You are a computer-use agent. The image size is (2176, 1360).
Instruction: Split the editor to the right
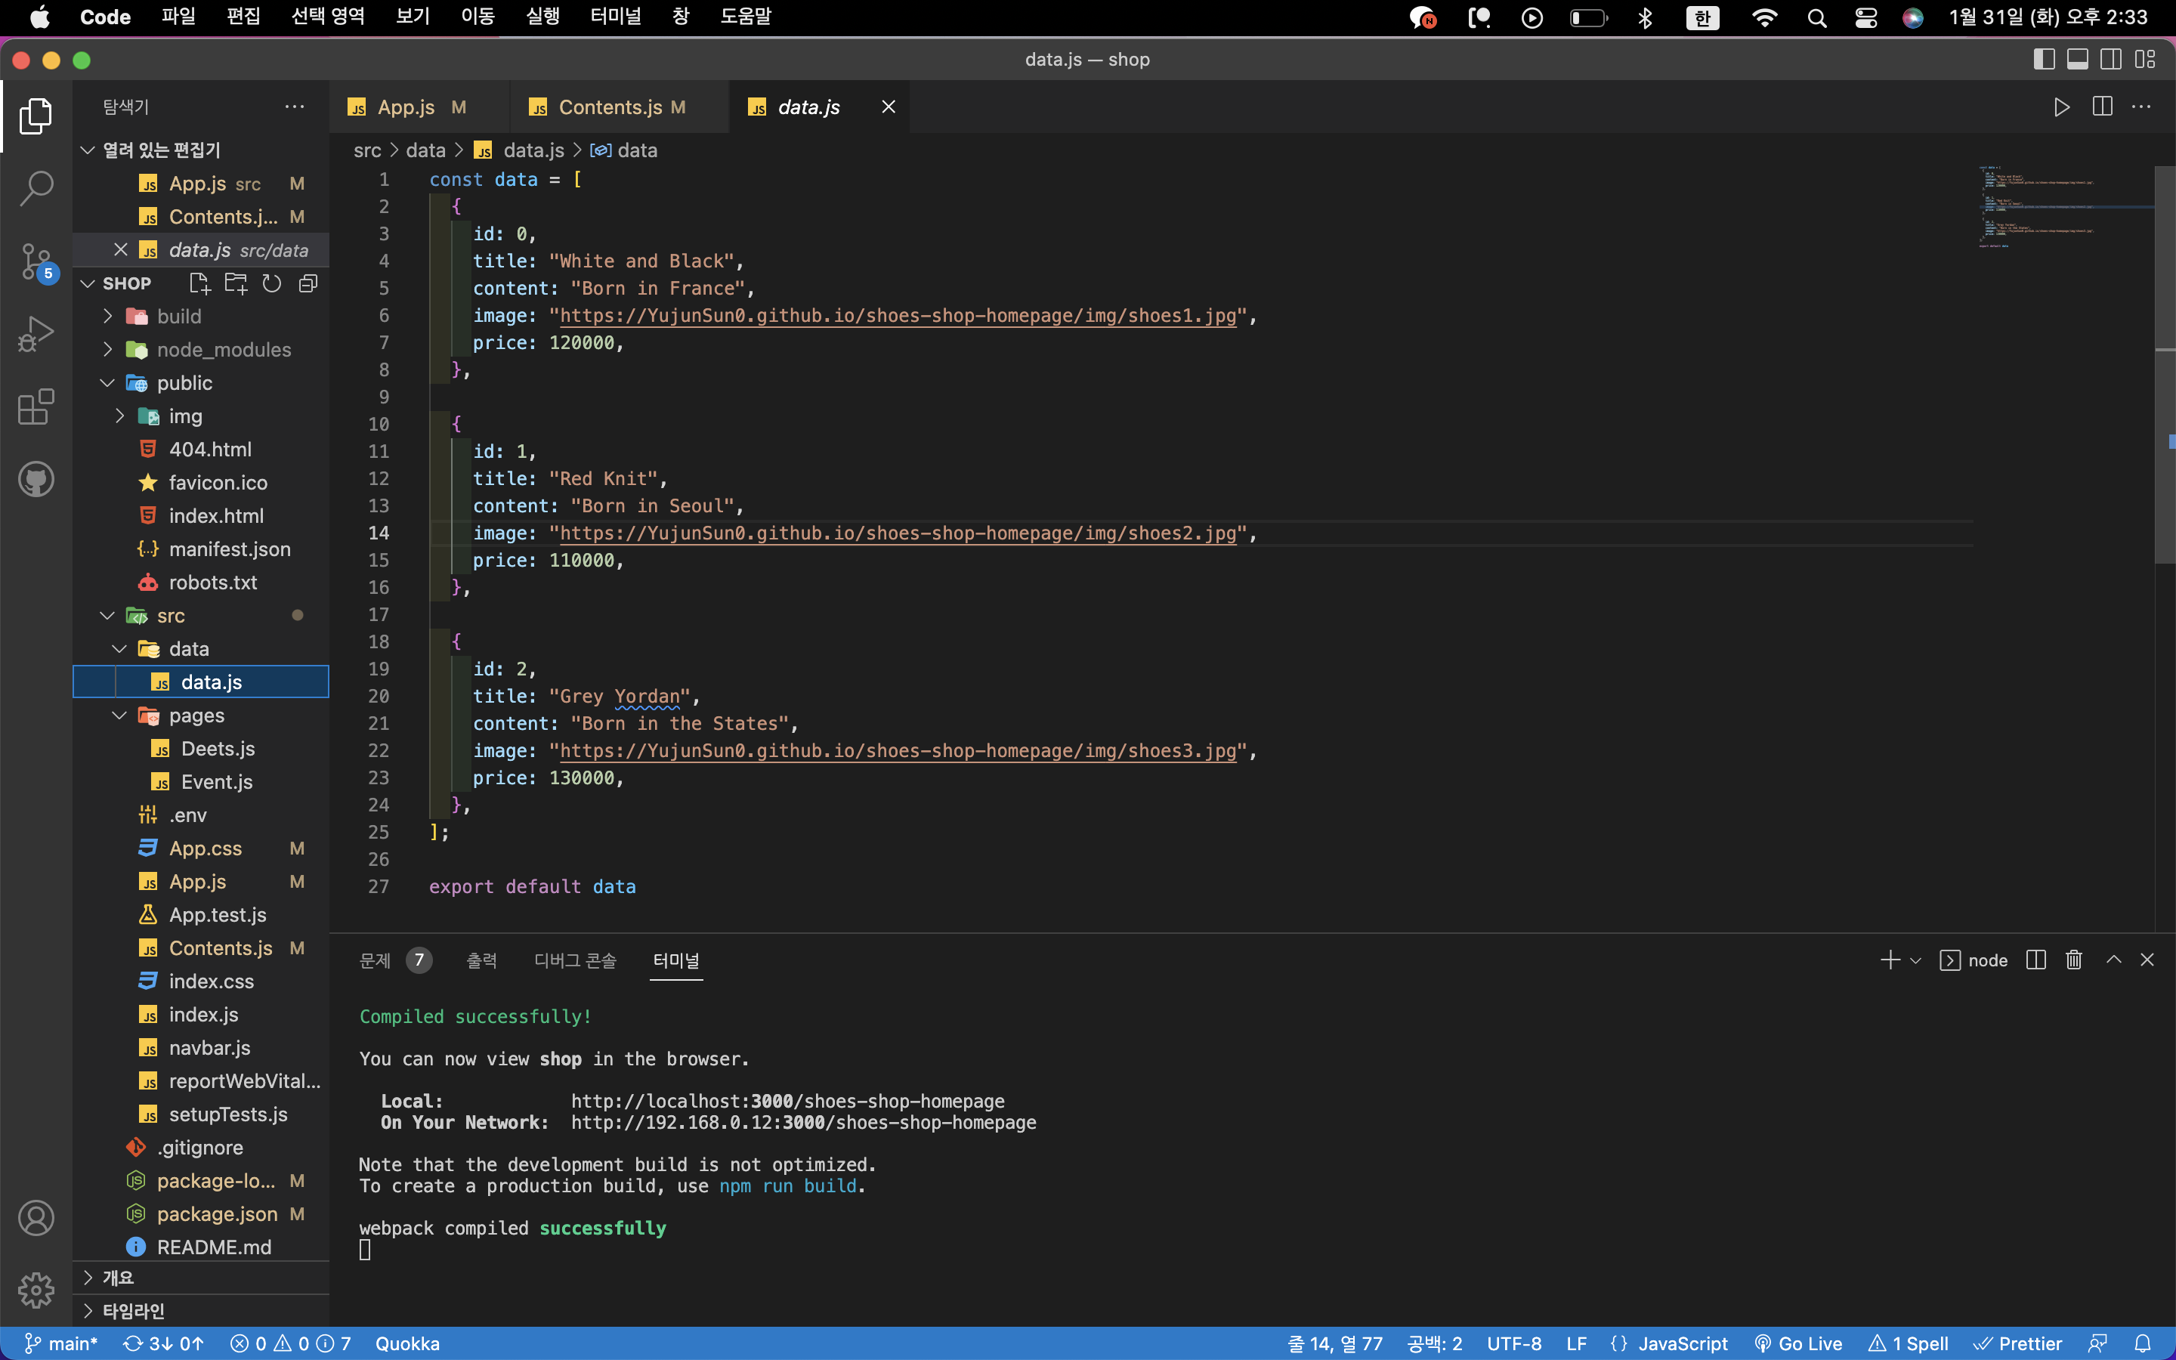pyautogui.click(x=2102, y=107)
